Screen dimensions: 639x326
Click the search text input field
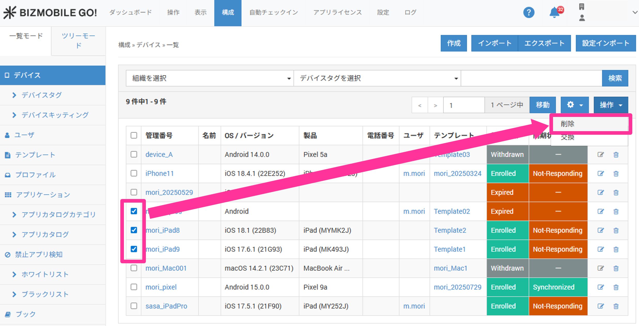531,78
